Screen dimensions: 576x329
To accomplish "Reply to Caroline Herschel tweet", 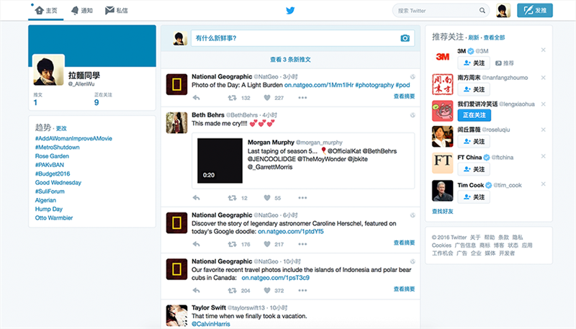I will [196, 244].
